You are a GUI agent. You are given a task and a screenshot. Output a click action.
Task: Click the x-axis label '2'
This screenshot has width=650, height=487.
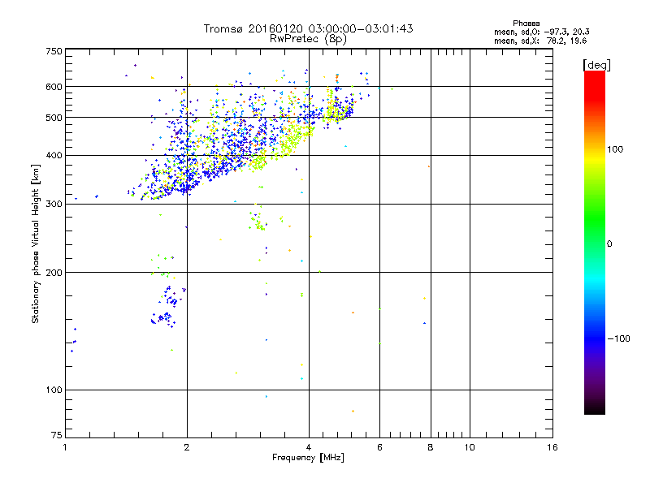click(187, 447)
